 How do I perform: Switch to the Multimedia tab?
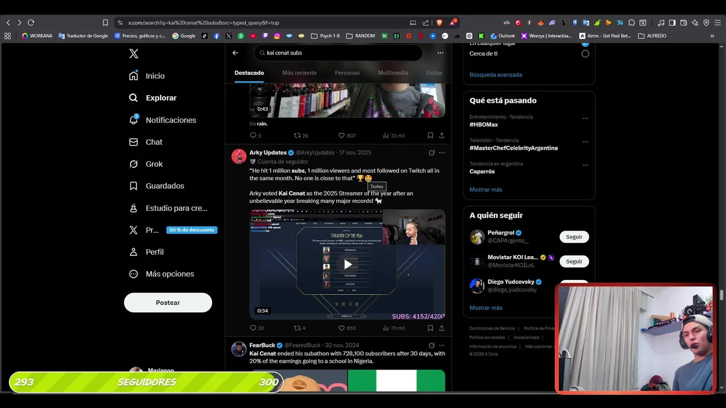tap(393, 73)
